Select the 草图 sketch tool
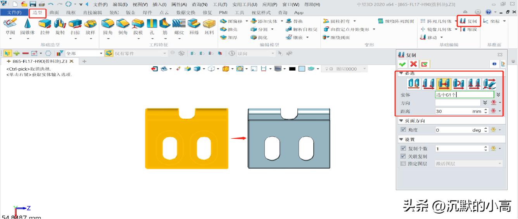The height and width of the screenshot is (219, 518). [x=10, y=26]
